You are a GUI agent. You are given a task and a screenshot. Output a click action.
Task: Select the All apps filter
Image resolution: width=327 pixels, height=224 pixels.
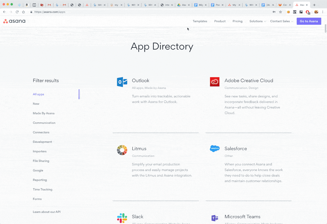coord(38,94)
